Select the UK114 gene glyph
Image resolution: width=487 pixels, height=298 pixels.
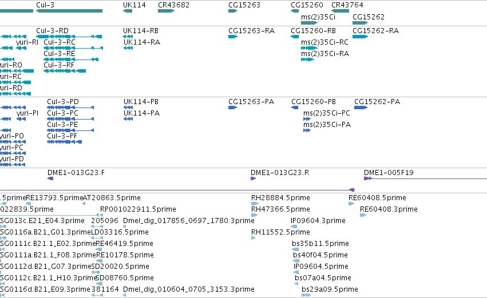(128, 11)
